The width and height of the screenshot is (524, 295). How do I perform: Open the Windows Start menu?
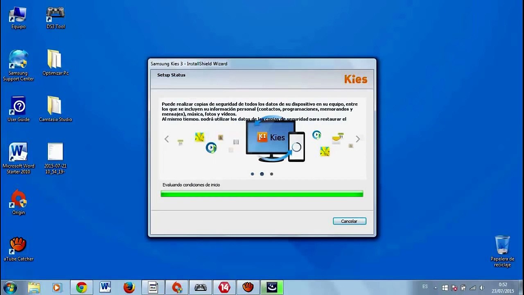click(x=10, y=288)
